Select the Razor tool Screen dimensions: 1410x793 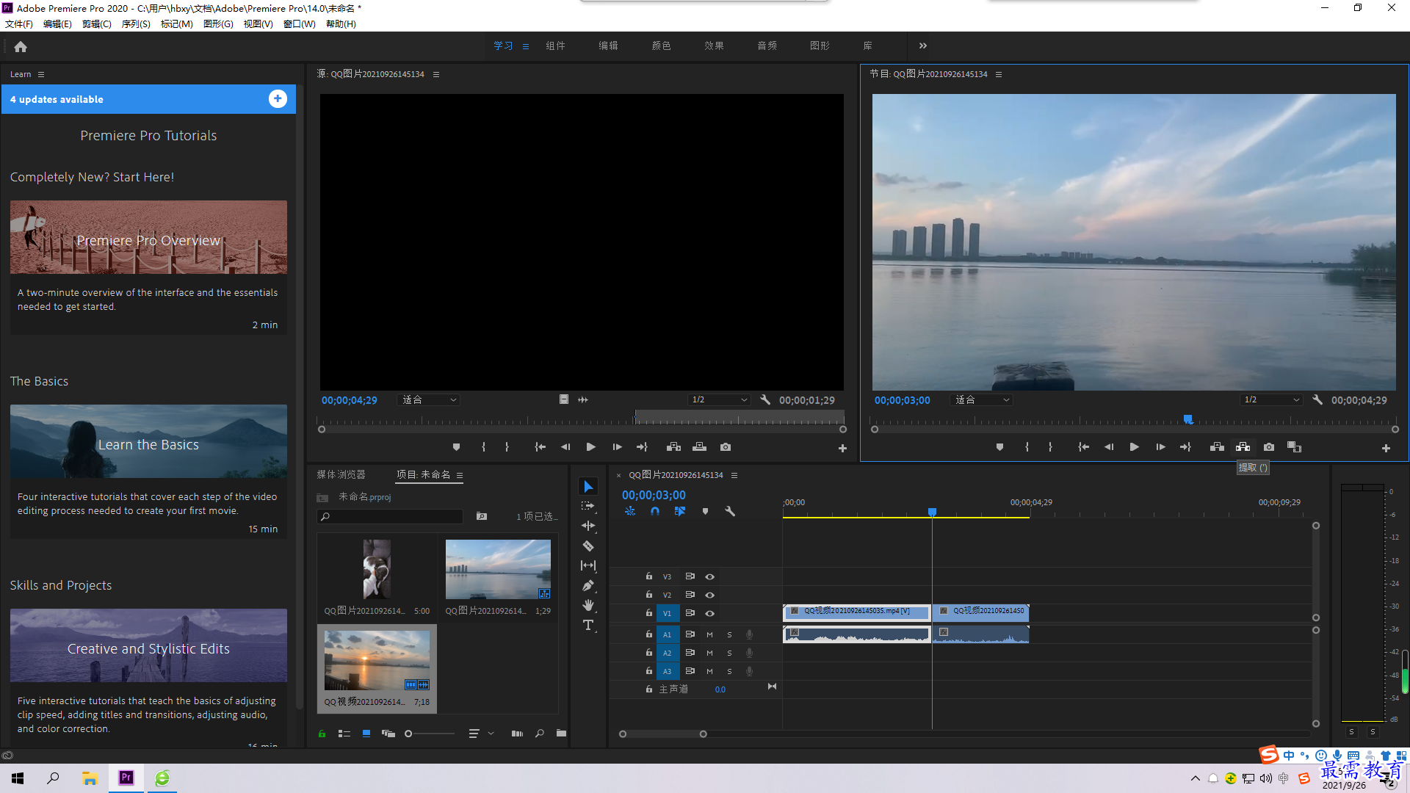(x=588, y=546)
